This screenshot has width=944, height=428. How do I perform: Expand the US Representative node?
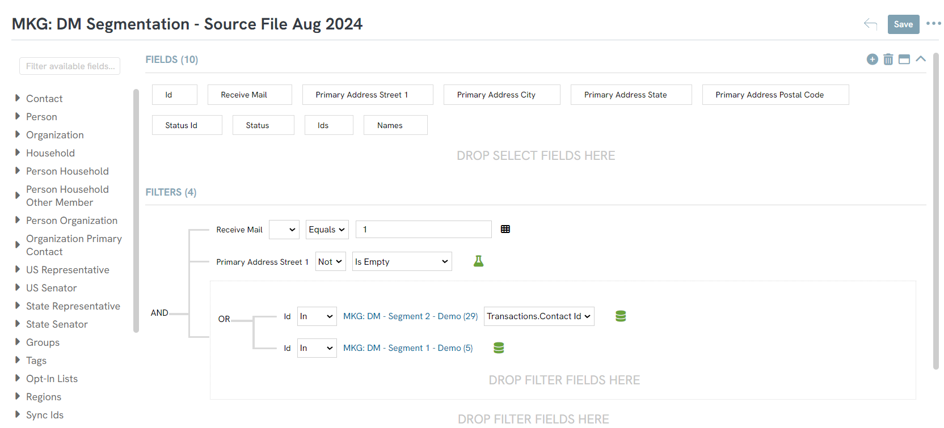pyautogui.click(x=18, y=269)
